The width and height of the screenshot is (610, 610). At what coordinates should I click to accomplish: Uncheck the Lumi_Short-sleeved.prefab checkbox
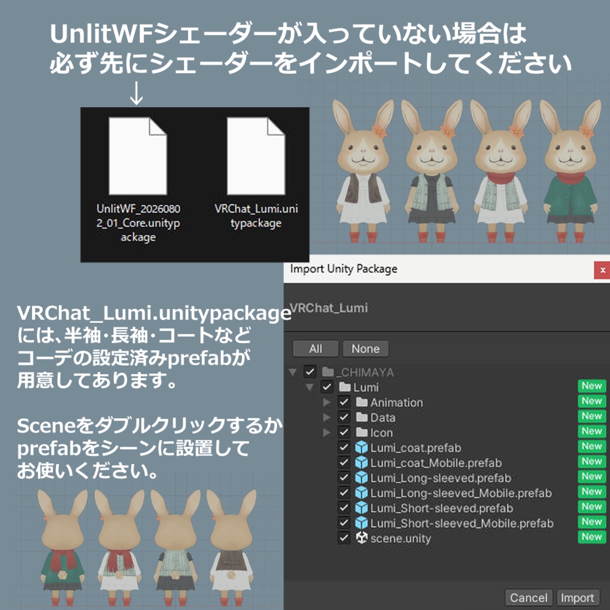pos(344,508)
